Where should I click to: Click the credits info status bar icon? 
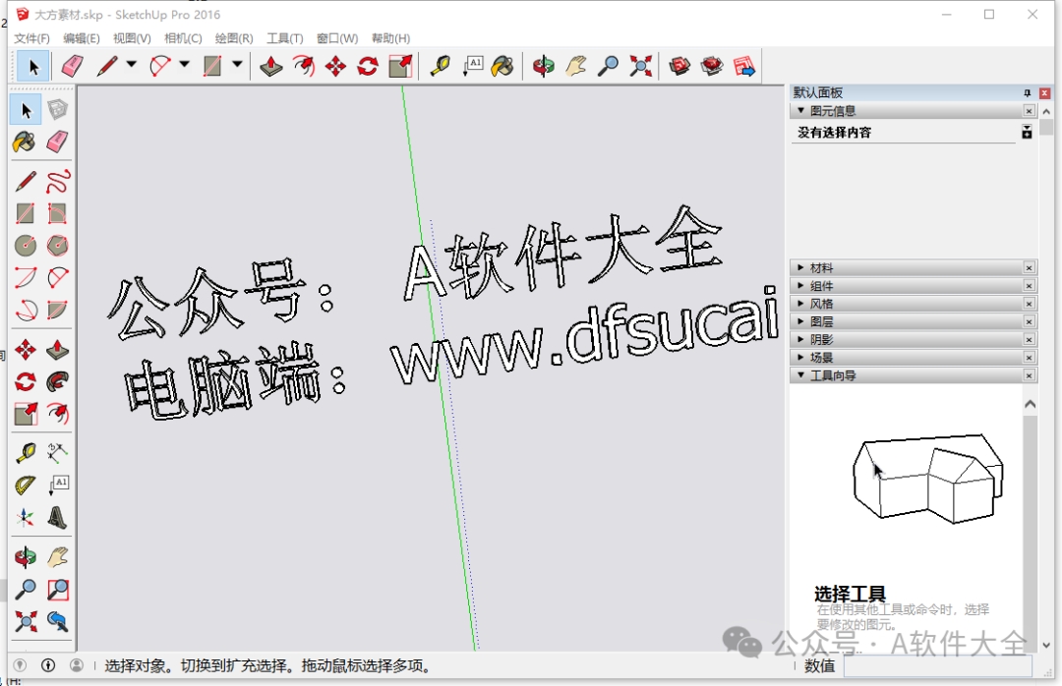pos(48,665)
